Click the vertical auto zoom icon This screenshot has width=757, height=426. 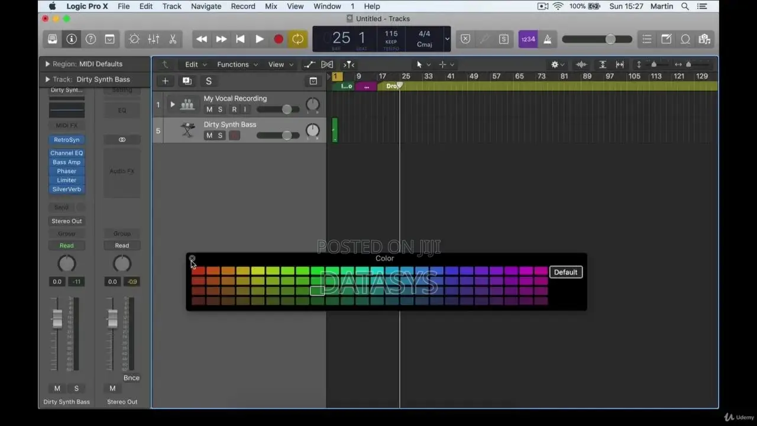coord(603,64)
